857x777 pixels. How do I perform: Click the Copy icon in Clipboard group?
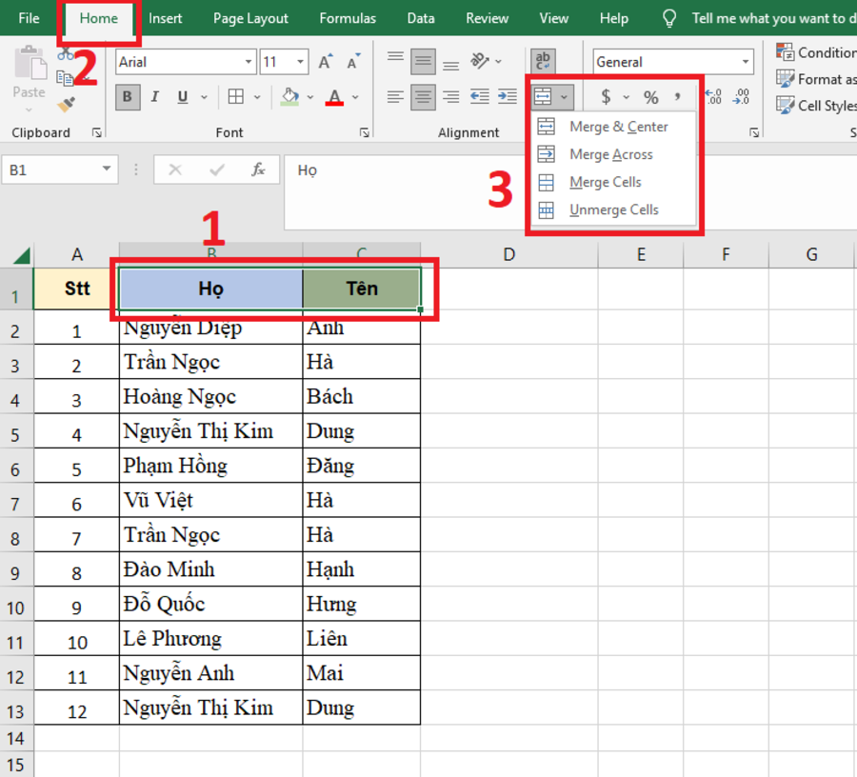pos(65,78)
